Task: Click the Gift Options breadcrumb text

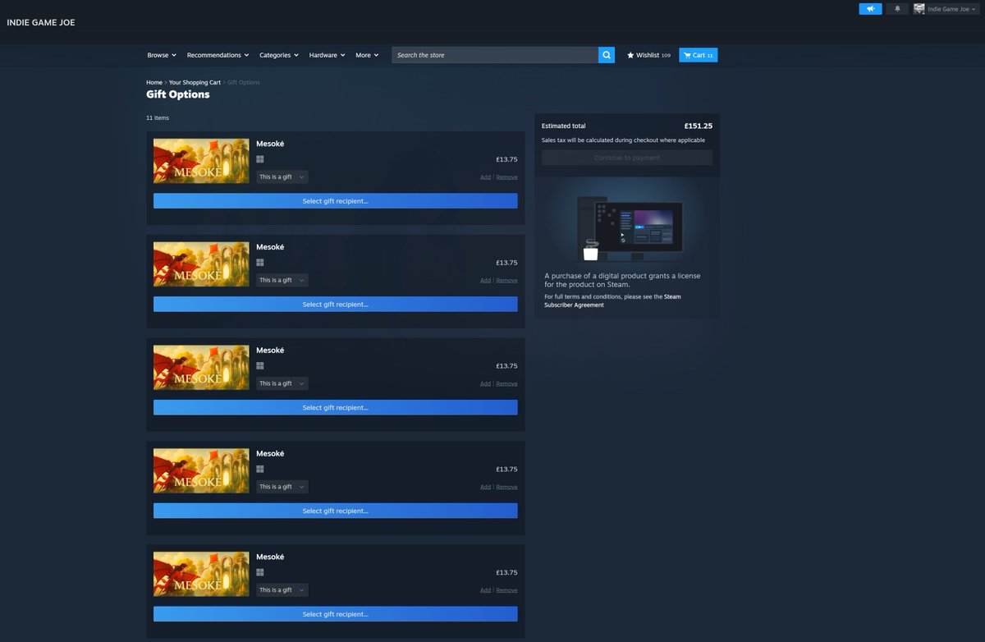Action: (244, 83)
